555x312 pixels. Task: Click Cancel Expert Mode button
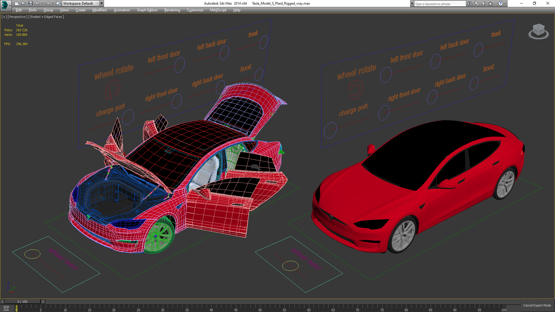(537, 305)
